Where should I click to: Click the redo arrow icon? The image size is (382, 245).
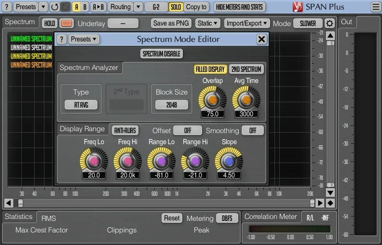point(65,7)
